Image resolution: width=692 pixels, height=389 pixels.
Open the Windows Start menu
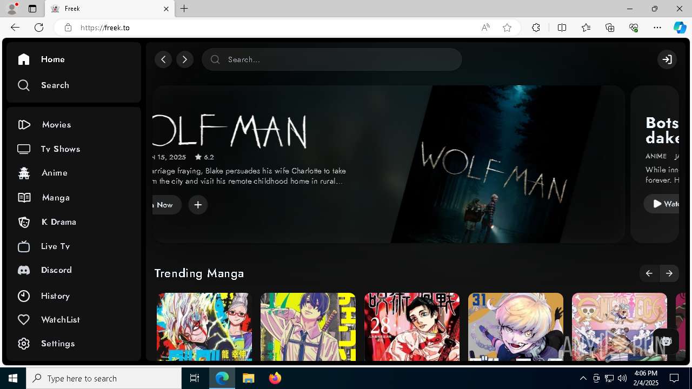[13, 378]
